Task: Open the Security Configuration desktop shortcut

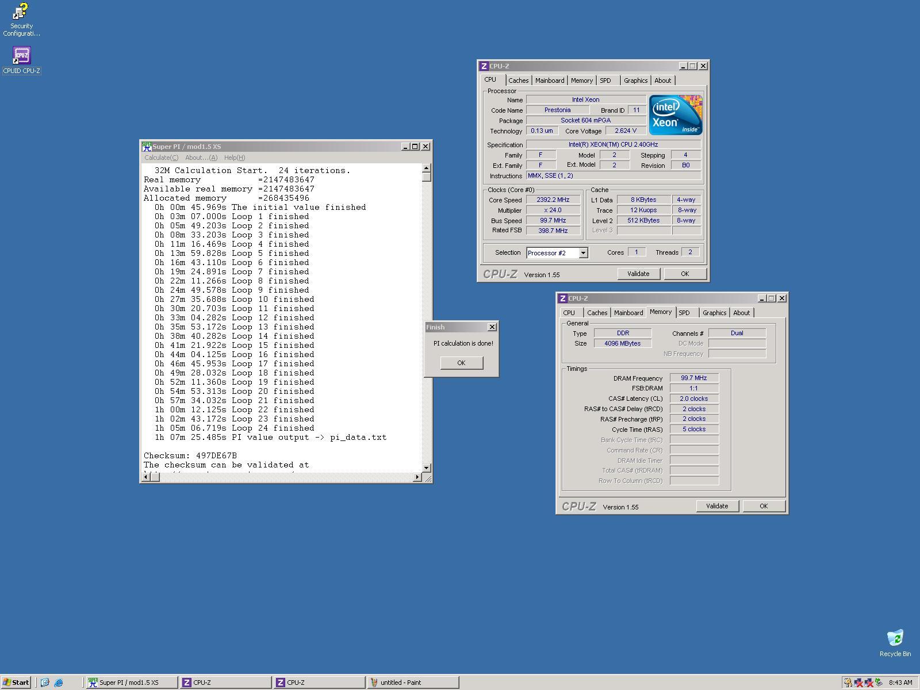Action: pos(21,20)
